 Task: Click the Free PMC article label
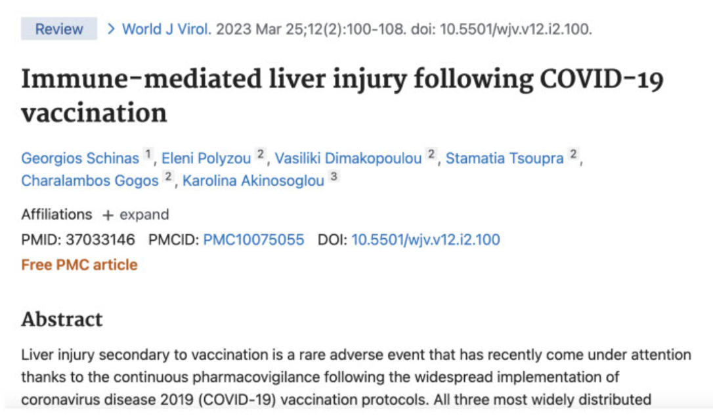[79, 264]
